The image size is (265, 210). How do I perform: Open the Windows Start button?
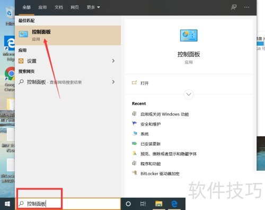point(7,204)
